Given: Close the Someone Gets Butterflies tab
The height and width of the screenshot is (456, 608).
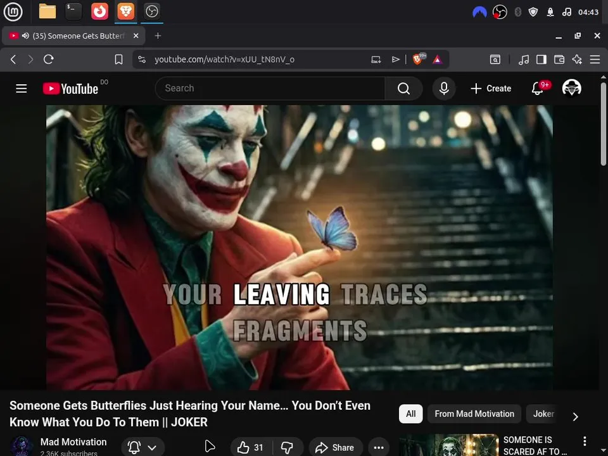Looking at the screenshot, I should tap(136, 35).
